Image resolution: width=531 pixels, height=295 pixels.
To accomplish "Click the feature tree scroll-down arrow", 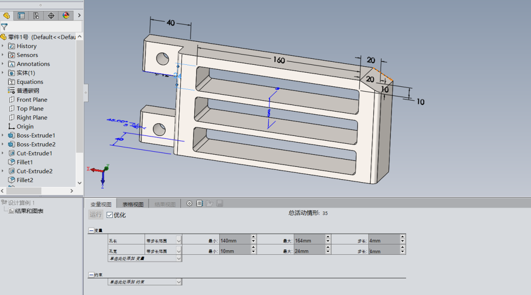I will tap(80, 183).
